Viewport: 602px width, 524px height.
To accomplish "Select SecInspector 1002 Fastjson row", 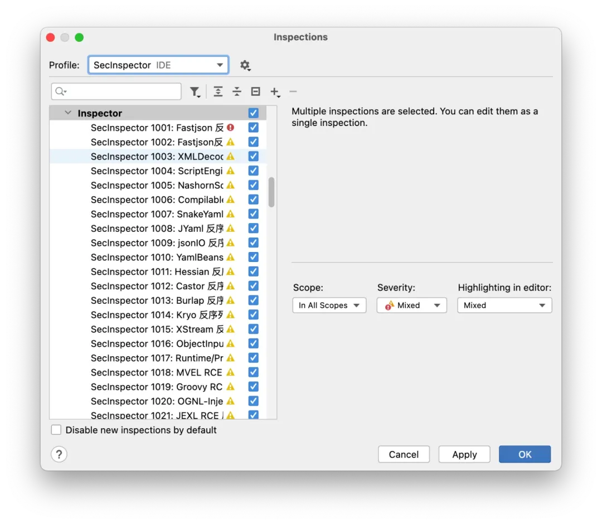I will pyautogui.click(x=158, y=142).
